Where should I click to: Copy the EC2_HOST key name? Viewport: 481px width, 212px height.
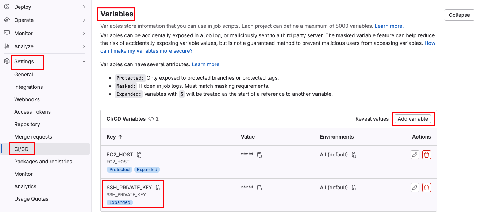pyautogui.click(x=139, y=155)
